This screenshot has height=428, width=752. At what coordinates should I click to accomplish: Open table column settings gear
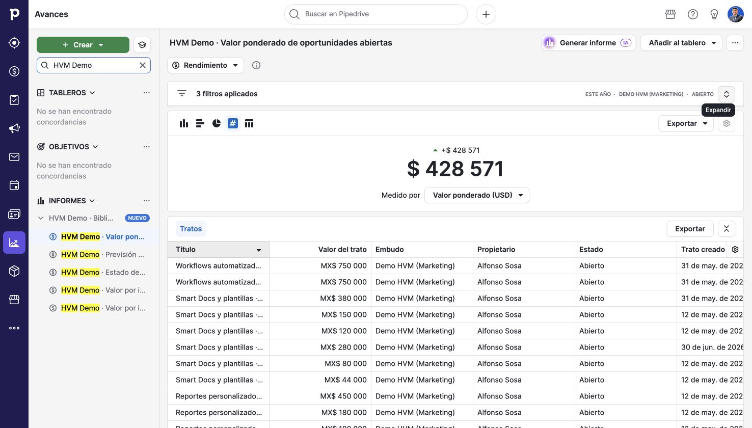click(x=735, y=249)
